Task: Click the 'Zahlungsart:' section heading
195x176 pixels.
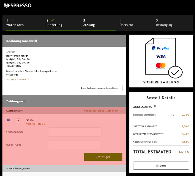Action: tap(16, 101)
